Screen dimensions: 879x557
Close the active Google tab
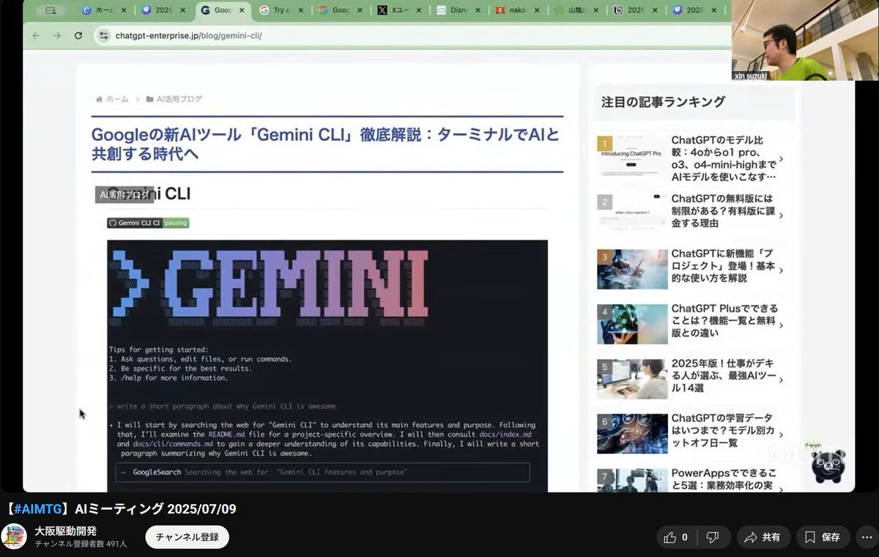[242, 10]
